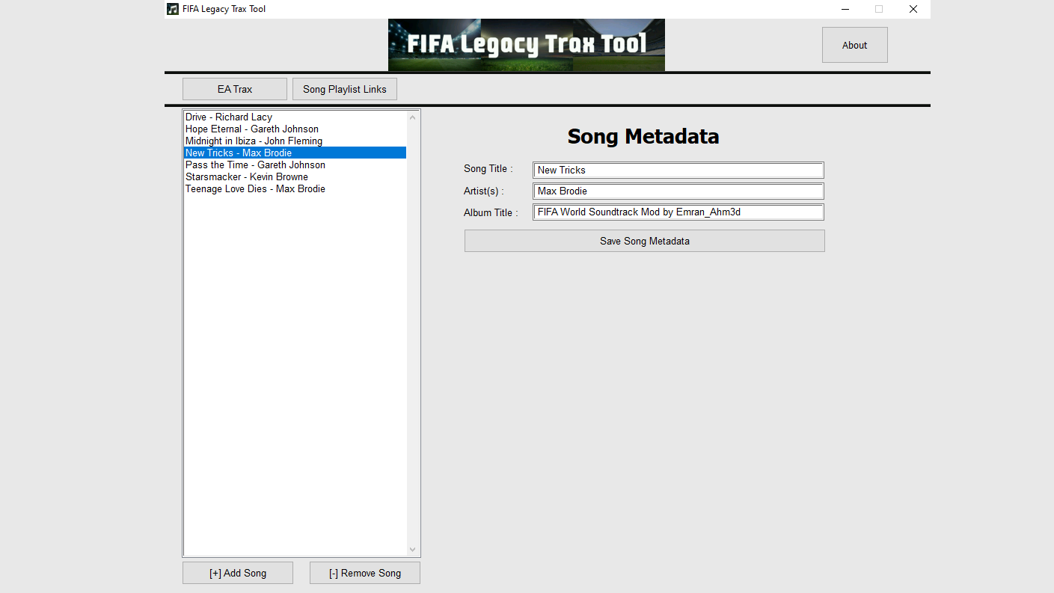Viewport: 1054px width, 593px height.
Task: Open the About dialog
Action: pyautogui.click(x=854, y=45)
